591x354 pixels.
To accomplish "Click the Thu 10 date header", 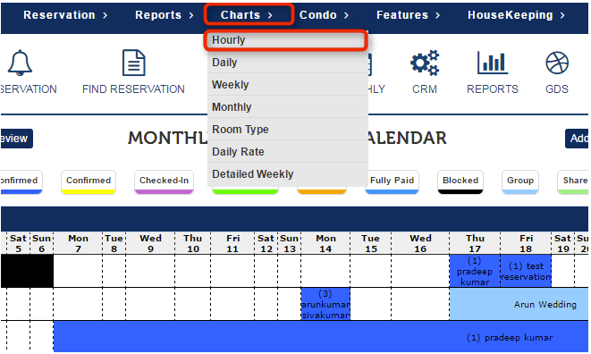I will coord(192,243).
